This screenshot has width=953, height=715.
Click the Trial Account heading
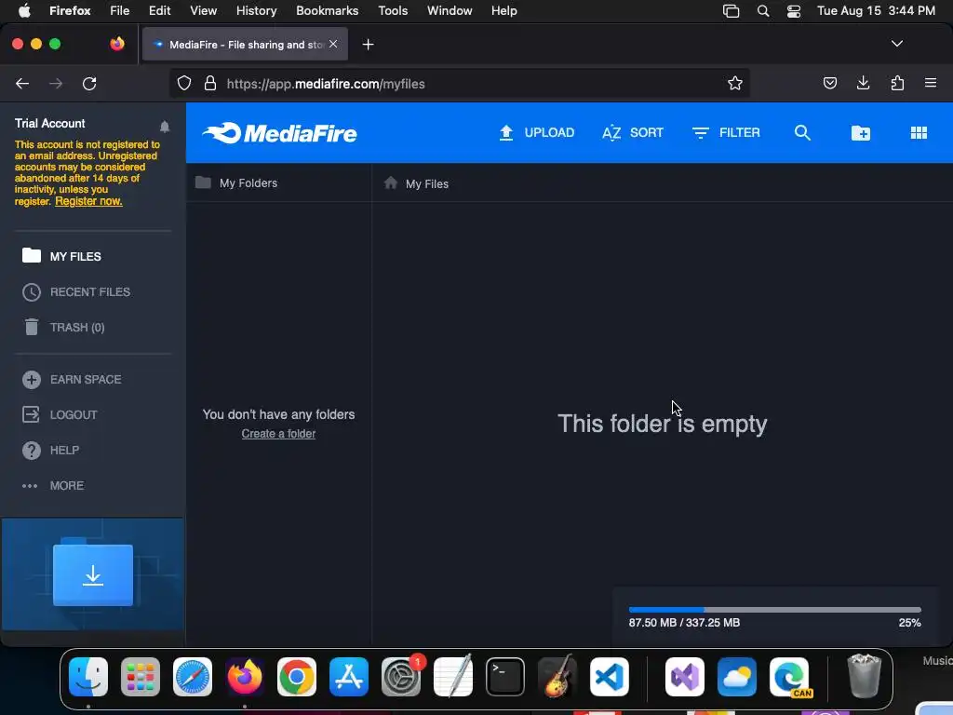[50, 124]
